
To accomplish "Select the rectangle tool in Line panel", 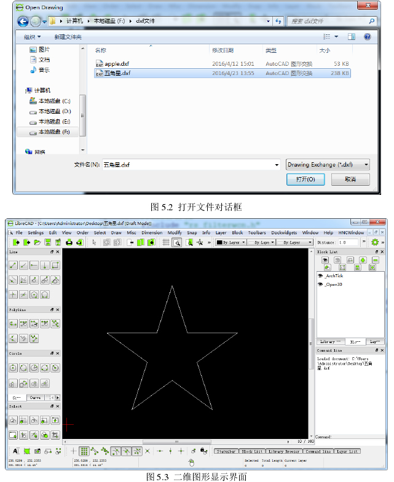I will click(x=55, y=265).
